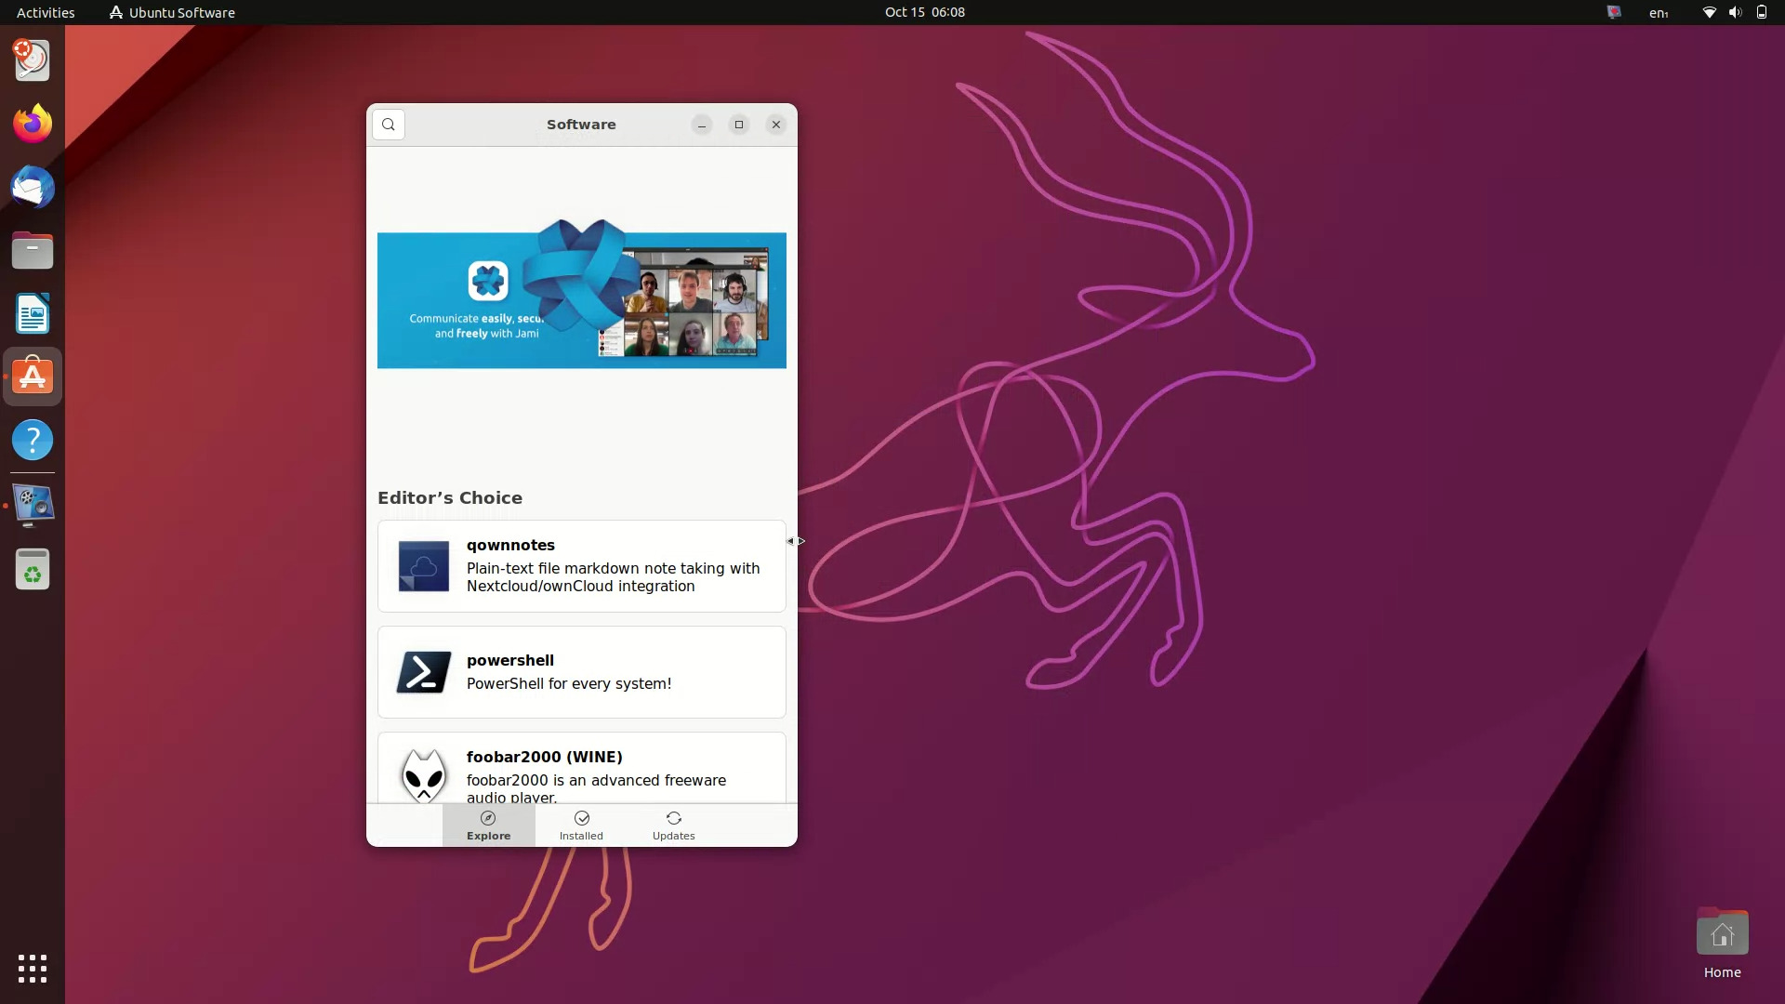Viewport: 1785px width, 1004px height.
Task: Open the Ubuntu Software menu in the top bar
Action: (171, 12)
